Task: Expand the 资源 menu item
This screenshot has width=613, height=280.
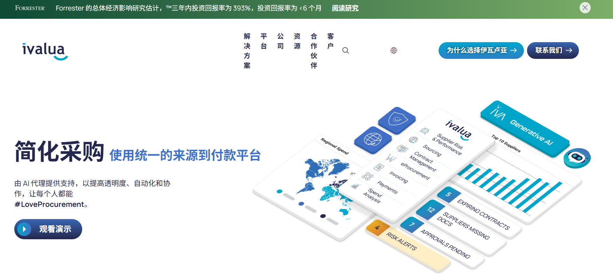Action: 297,41
